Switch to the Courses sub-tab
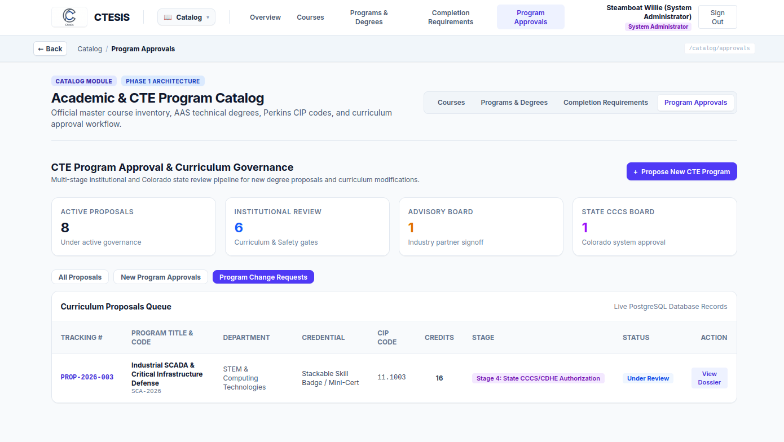The height and width of the screenshot is (442, 784). pos(451,103)
